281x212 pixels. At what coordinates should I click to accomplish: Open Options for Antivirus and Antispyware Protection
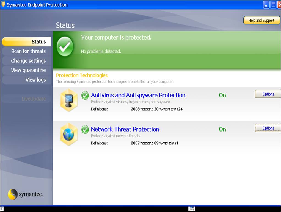point(268,94)
